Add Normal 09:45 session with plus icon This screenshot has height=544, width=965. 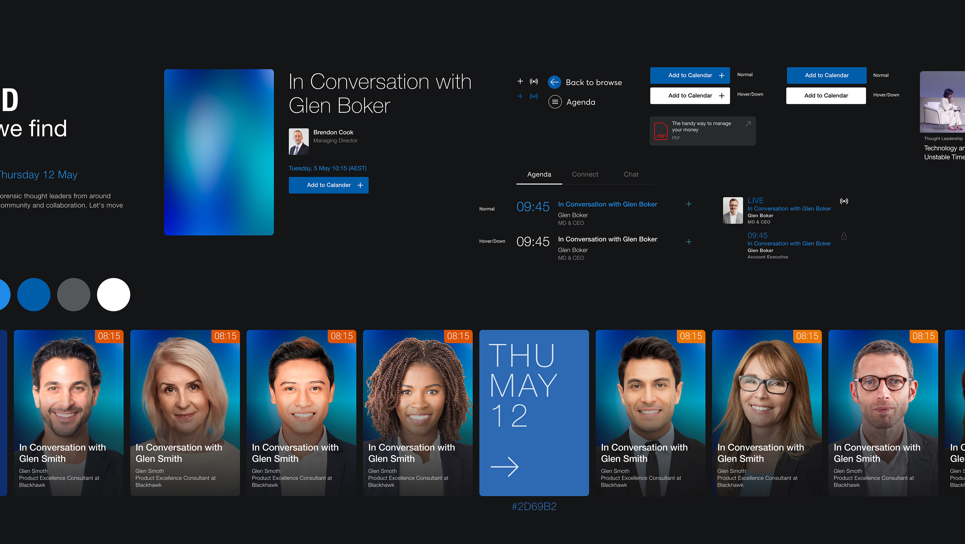coord(689,204)
